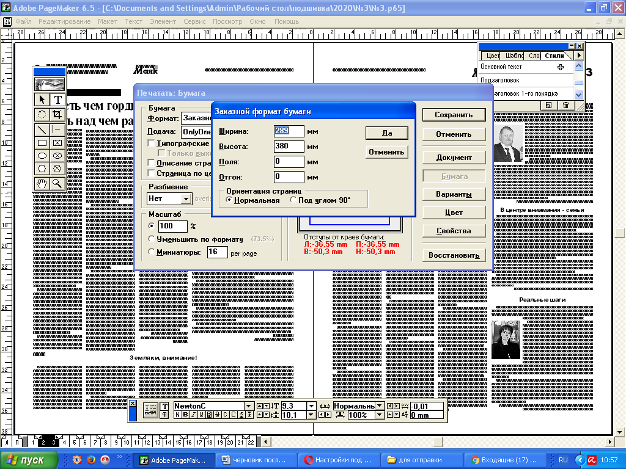626x469 pixels.
Task: Select the Text tool in the toolbox
Action: [57, 100]
